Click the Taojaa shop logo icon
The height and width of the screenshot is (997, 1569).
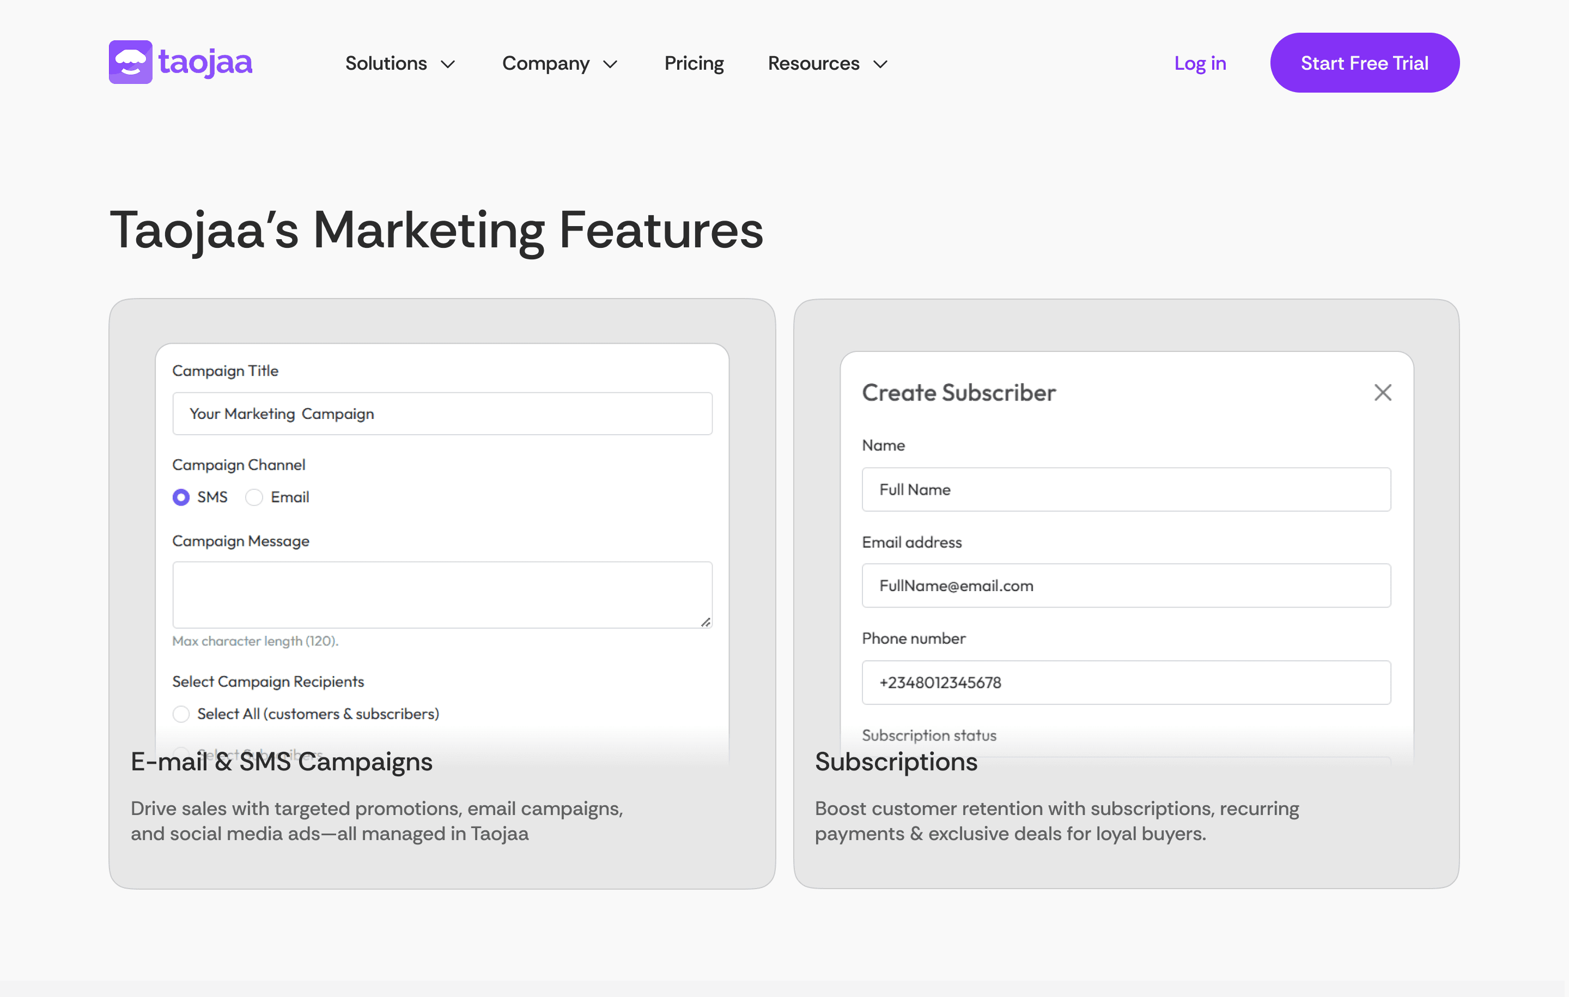pos(130,63)
